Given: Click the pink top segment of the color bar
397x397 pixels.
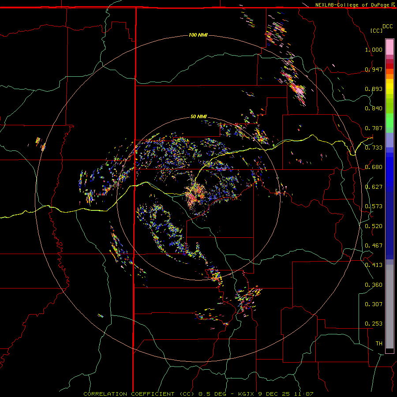Looking at the screenshot, I should pyautogui.click(x=390, y=47).
